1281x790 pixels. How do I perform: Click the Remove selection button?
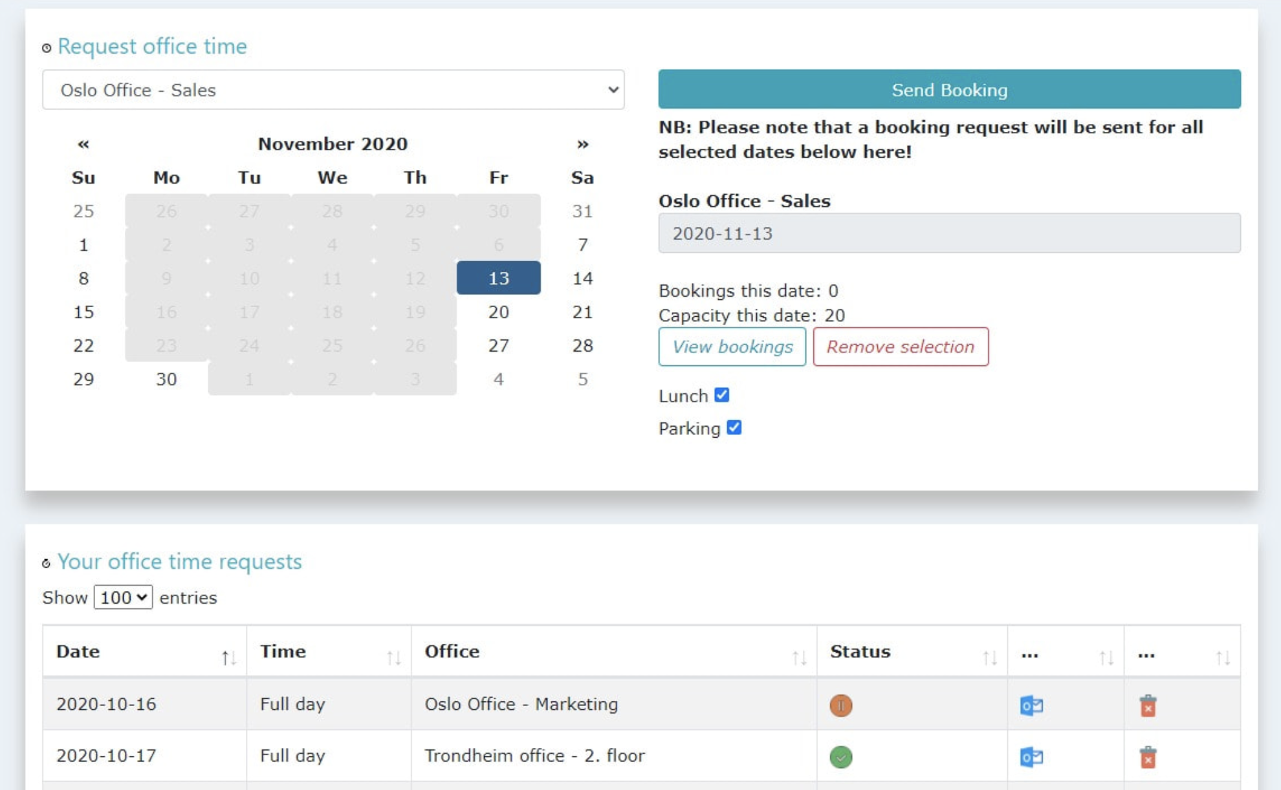899,346
